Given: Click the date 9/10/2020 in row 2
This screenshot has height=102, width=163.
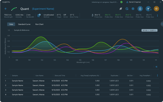Looking at the screenshot, I should tap(56, 85).
